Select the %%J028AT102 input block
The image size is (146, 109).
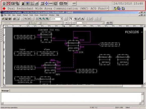click(25, 37)
